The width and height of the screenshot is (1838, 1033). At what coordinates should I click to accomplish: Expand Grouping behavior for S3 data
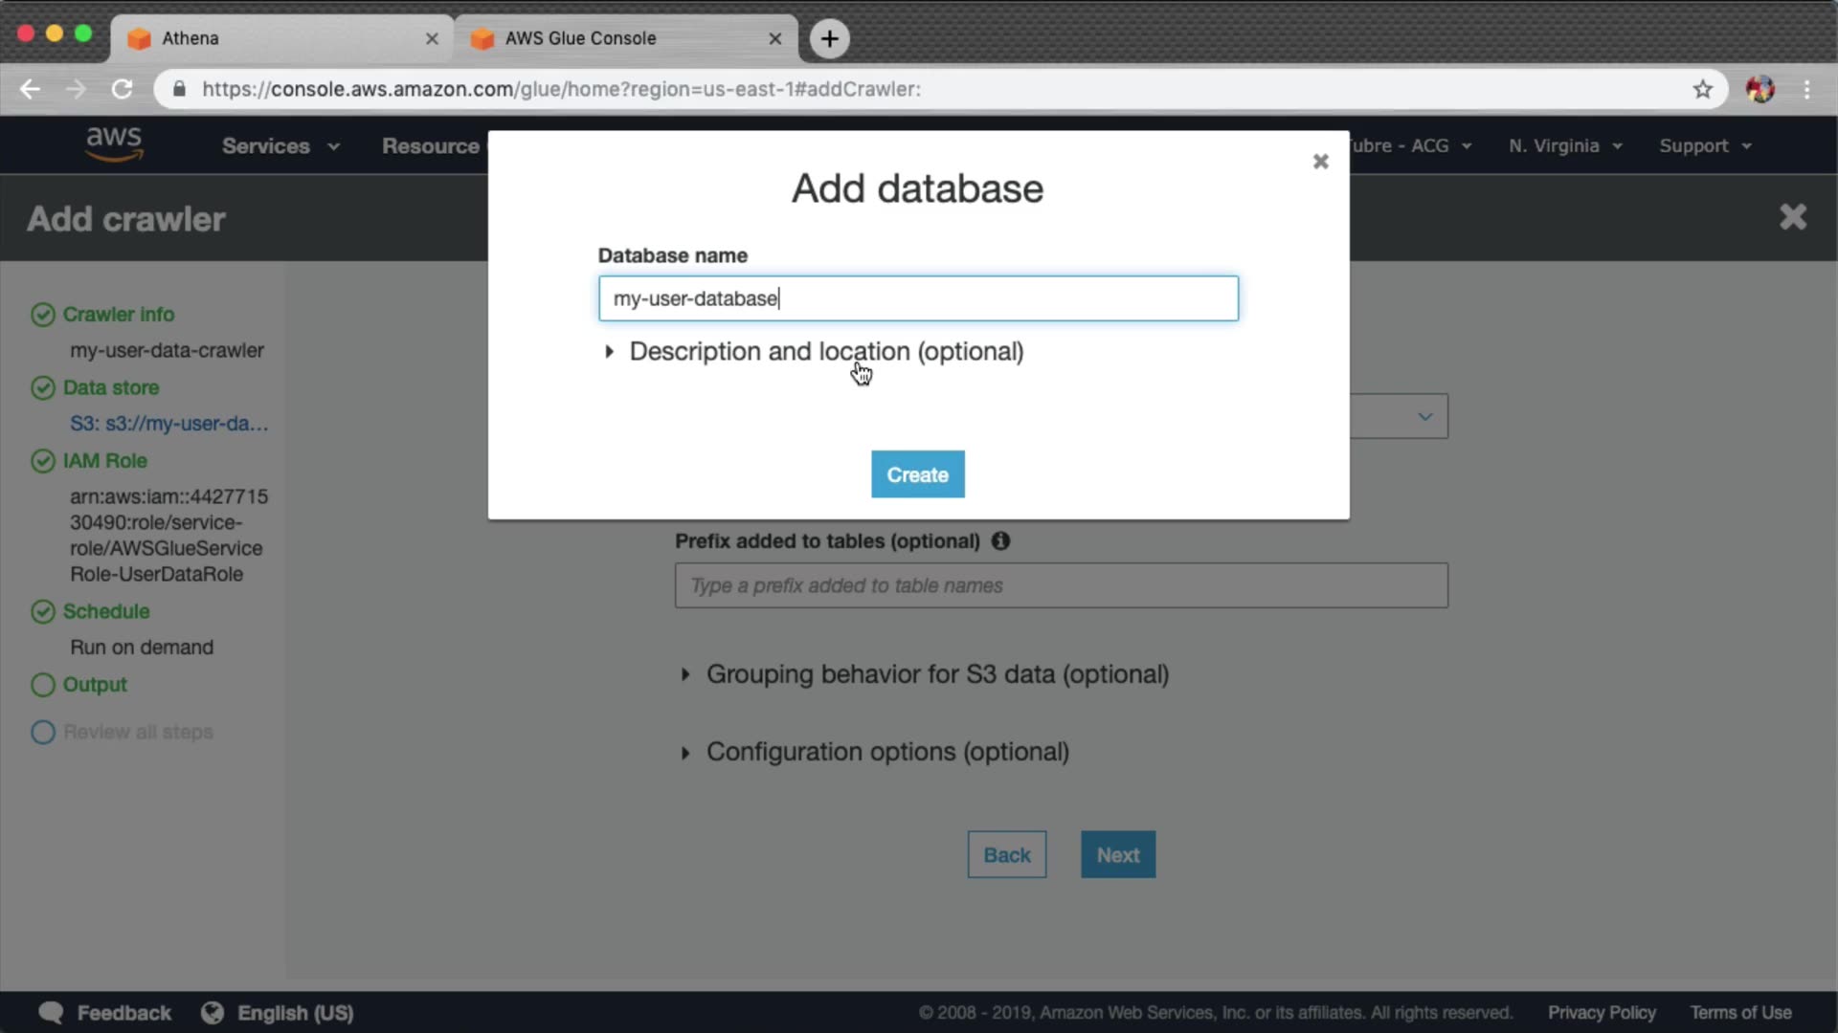pyautogui.click(x=936, y=674)
